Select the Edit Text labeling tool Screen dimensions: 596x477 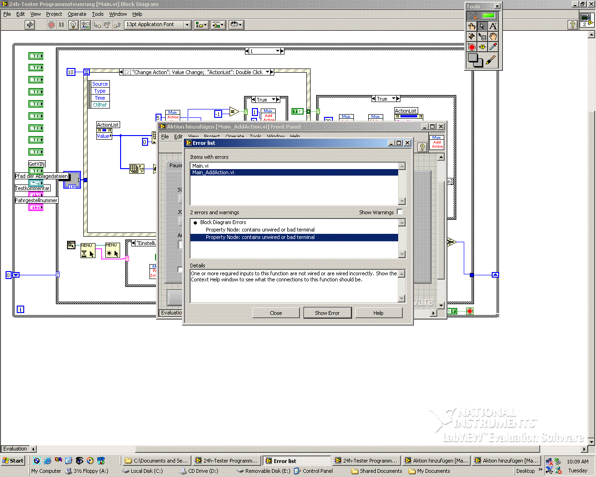click(x=493, y=26)
